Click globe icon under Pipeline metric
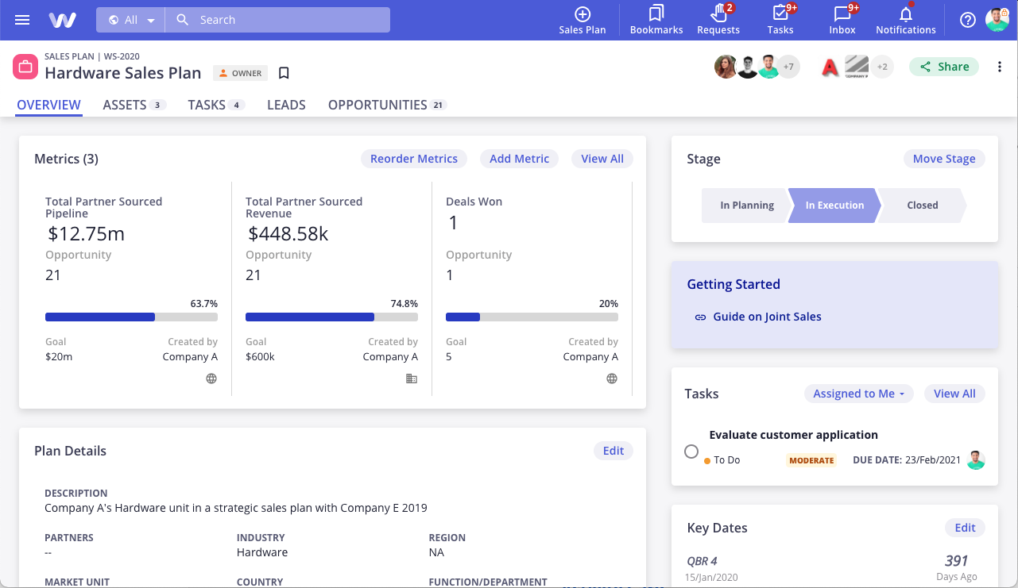The height and width of the screenshot is (588, 1018). (x=211, y=379)
